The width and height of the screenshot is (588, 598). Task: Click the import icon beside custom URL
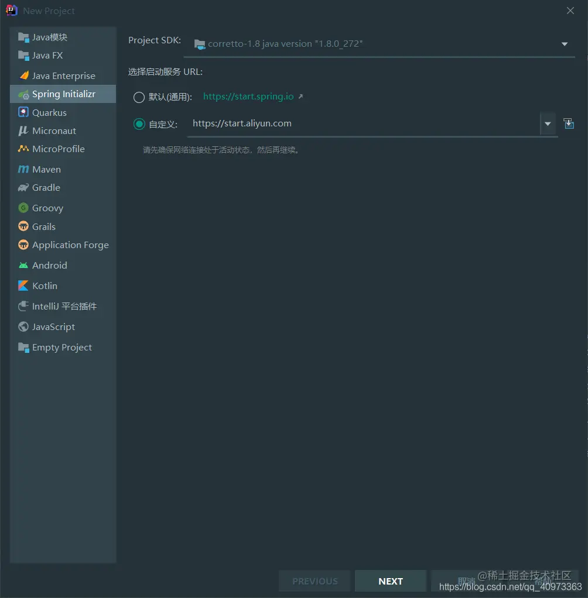pos(569,123)
